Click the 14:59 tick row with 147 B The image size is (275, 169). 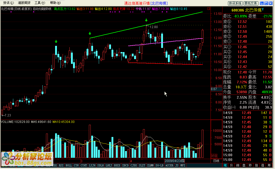tap(247, 113)
